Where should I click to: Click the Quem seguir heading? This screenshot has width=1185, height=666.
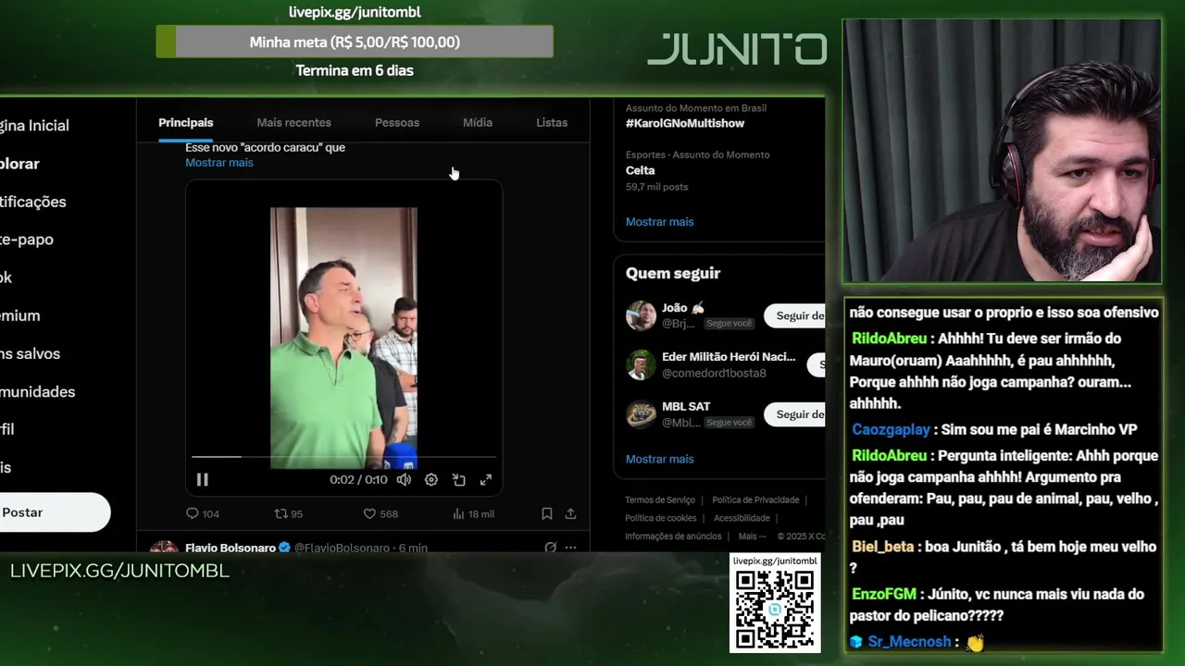click(x=673, y=273)
